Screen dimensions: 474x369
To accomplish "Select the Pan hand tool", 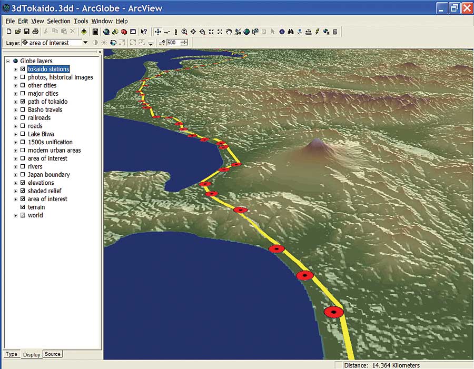I will point(229,32).
